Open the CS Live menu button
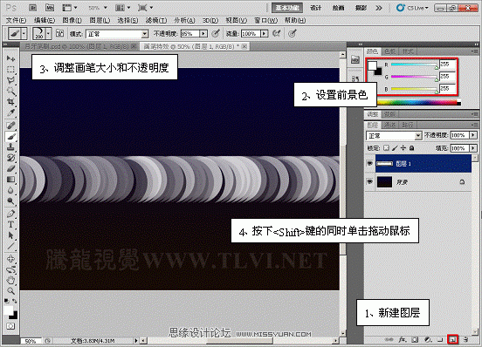Image resolution: width=482 pixels, height=347 pixels. [412, 8]
